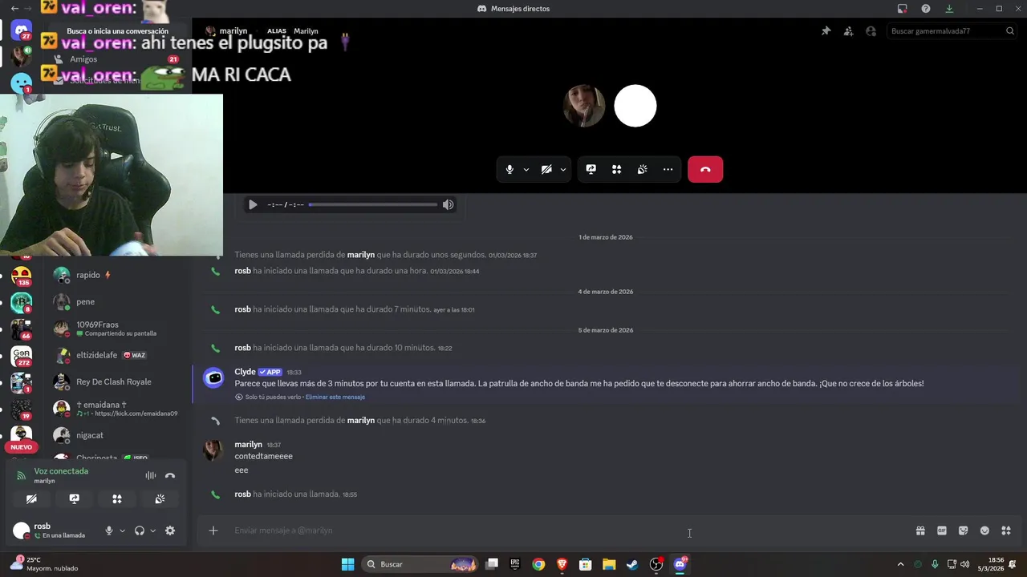Click the Clyde username
The height and width of the screenshot is (577, 1027).
point(245,372)
